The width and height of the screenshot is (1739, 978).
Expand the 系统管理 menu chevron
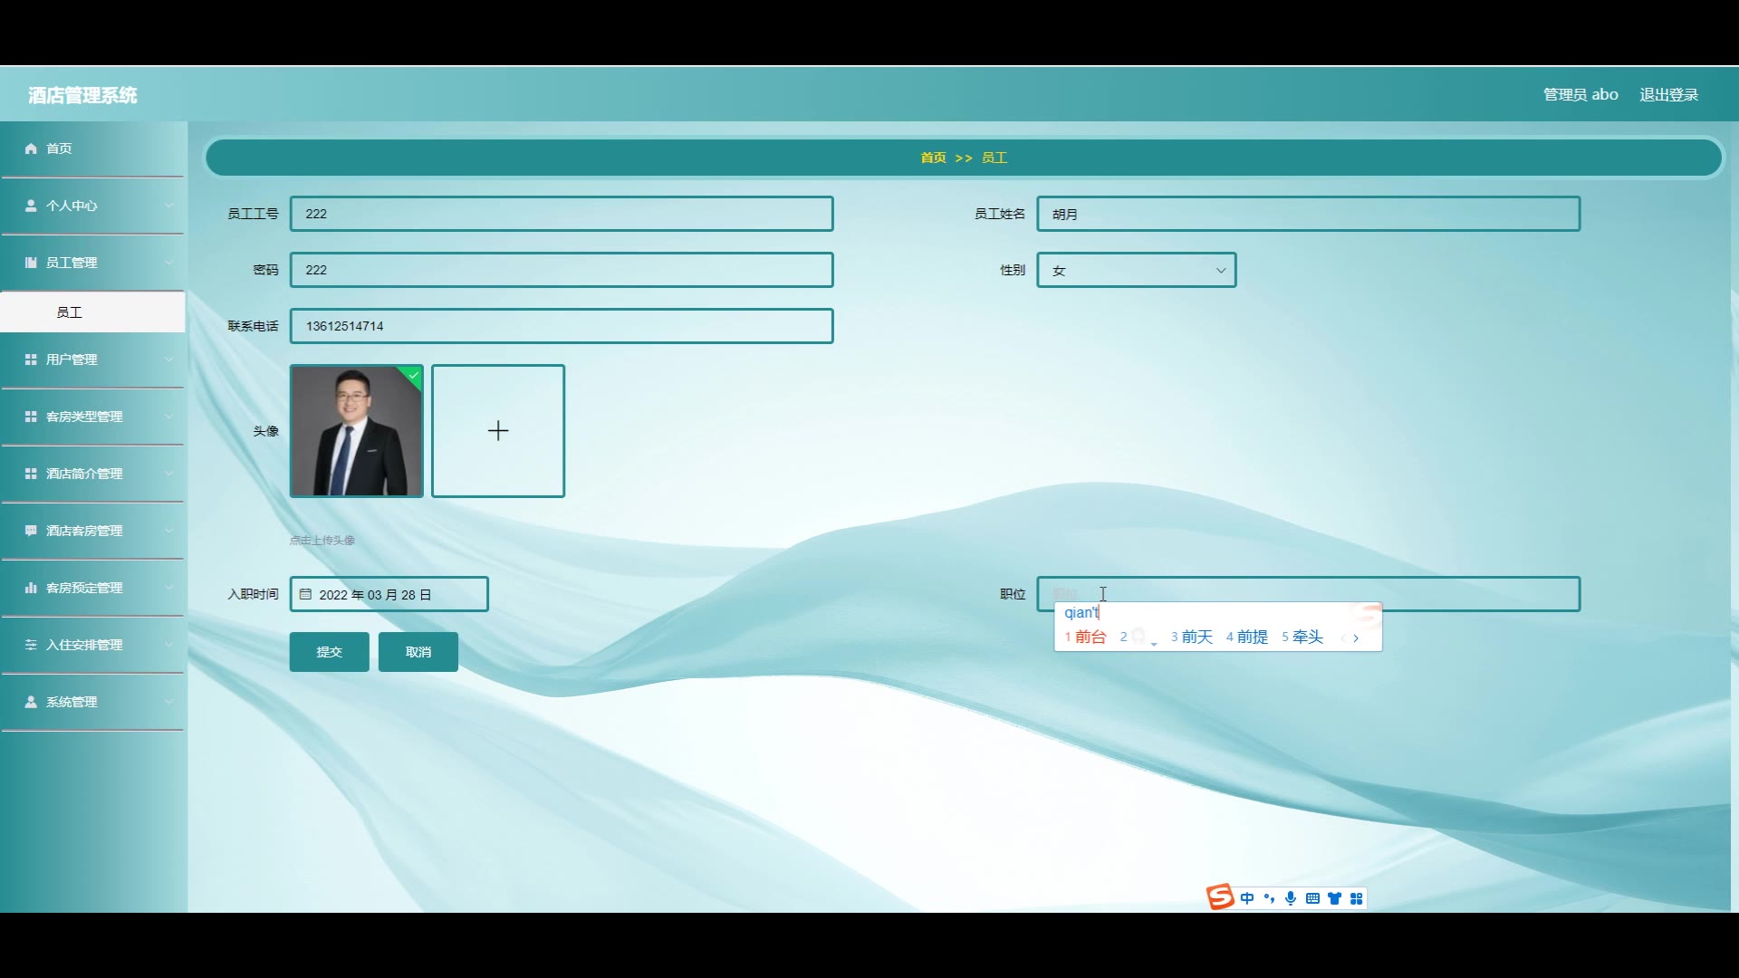point(169,702)
